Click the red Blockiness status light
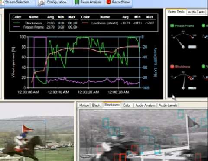 point(172,67)
